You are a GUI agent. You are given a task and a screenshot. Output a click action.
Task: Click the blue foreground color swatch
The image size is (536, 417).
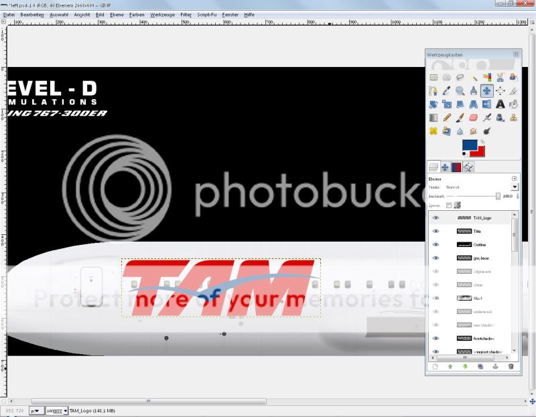pyautogui.click(x=470, y=145)
